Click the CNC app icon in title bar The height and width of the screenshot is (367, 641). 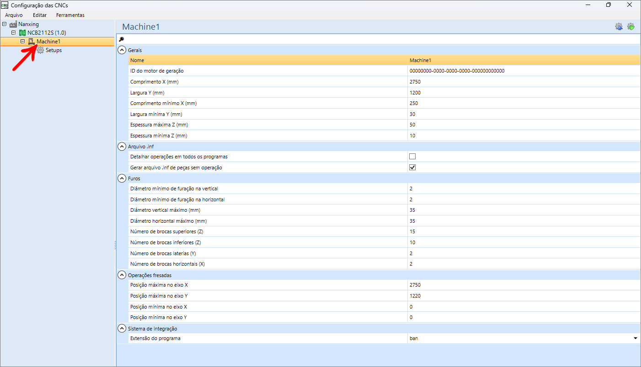tap(5, 5)
